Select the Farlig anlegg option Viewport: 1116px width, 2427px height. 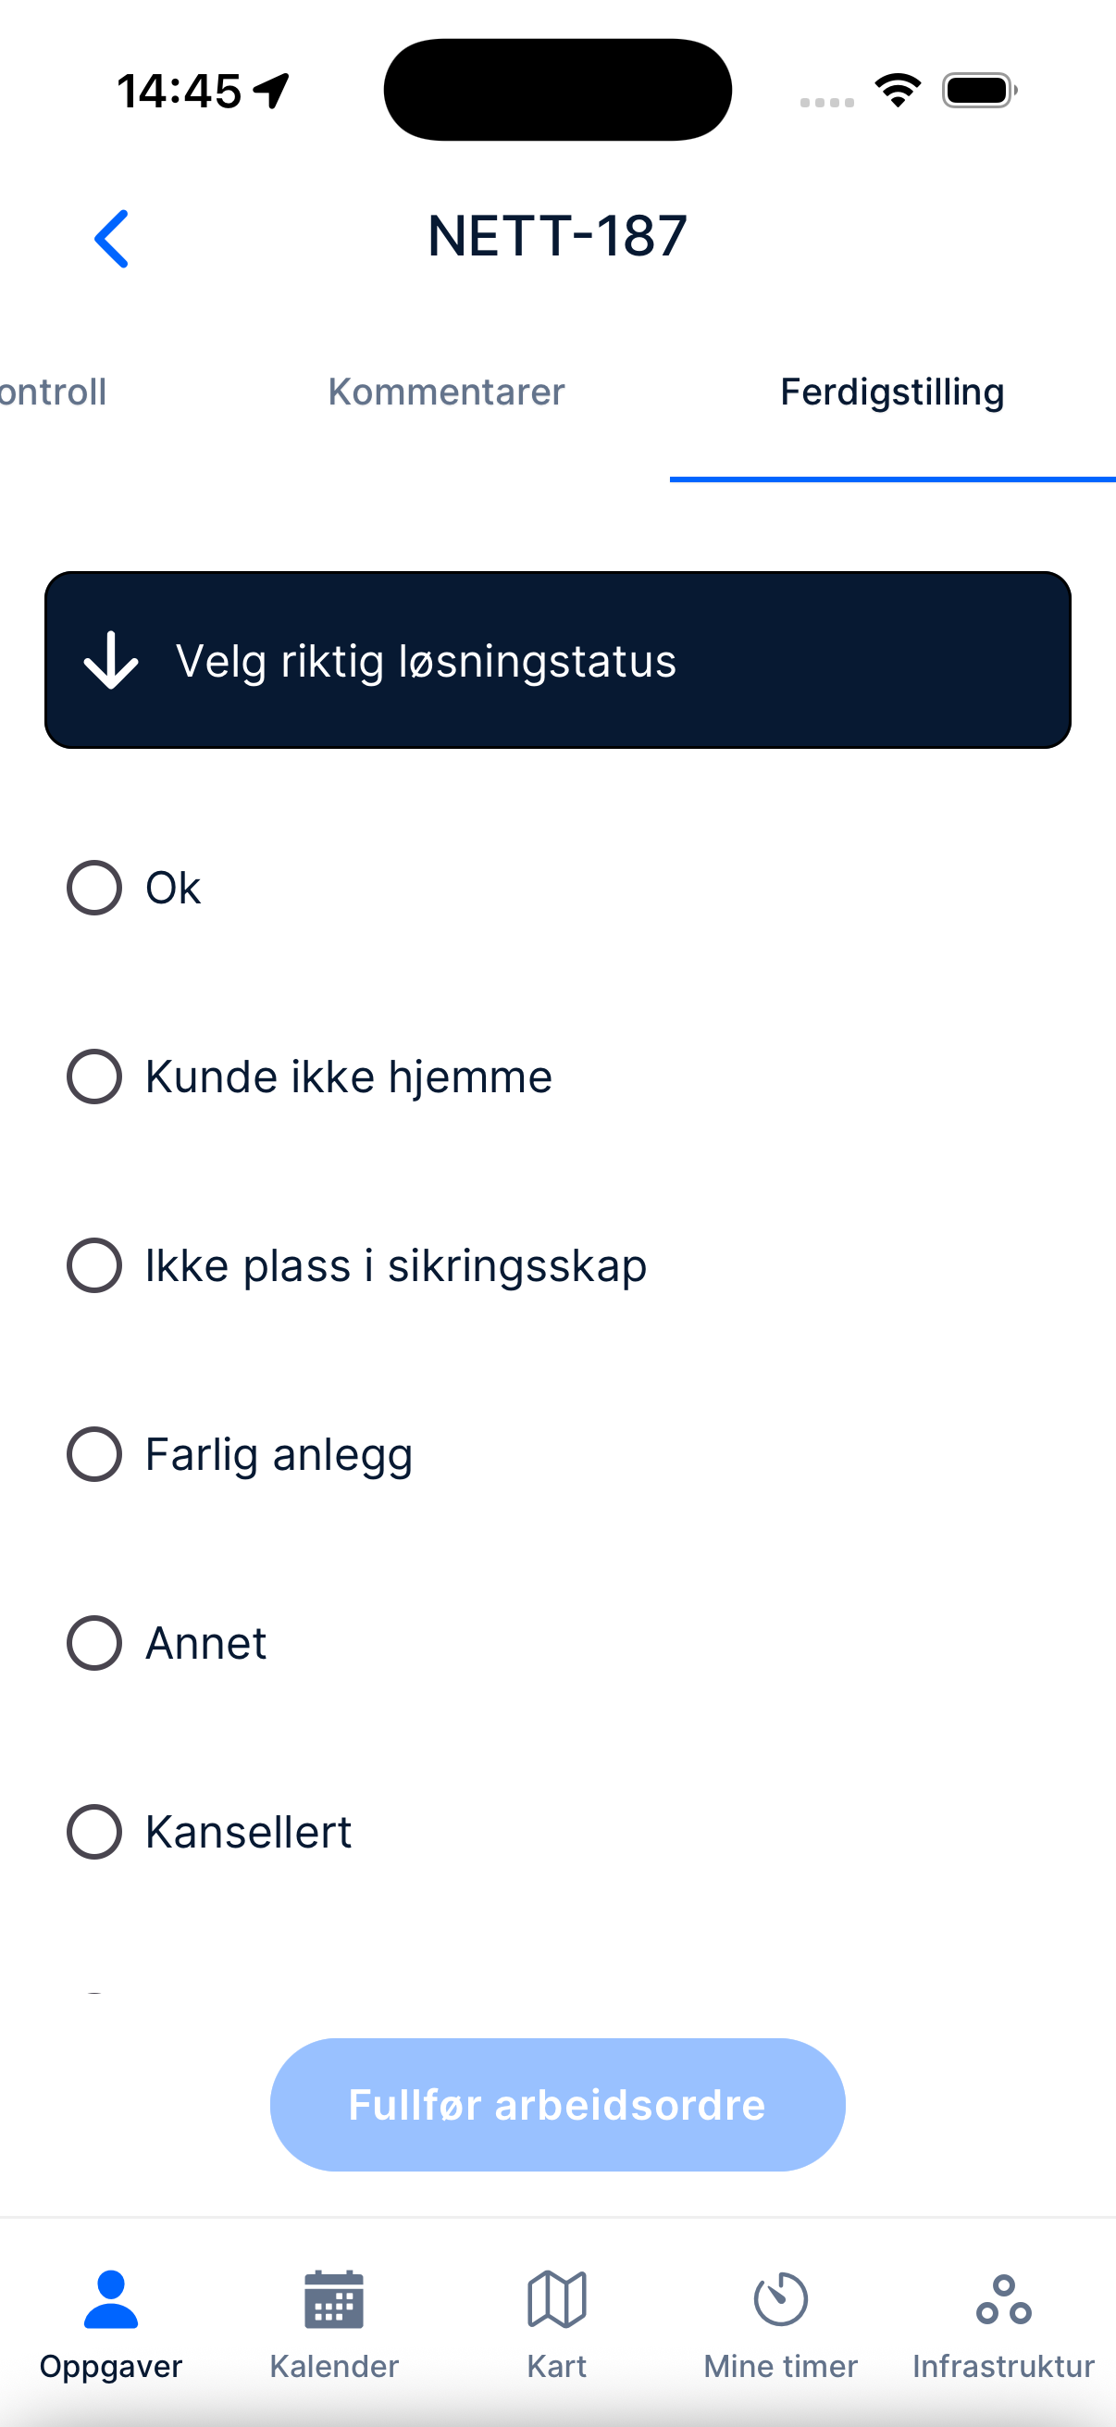pyautogui.click(x=94, y=1454)
